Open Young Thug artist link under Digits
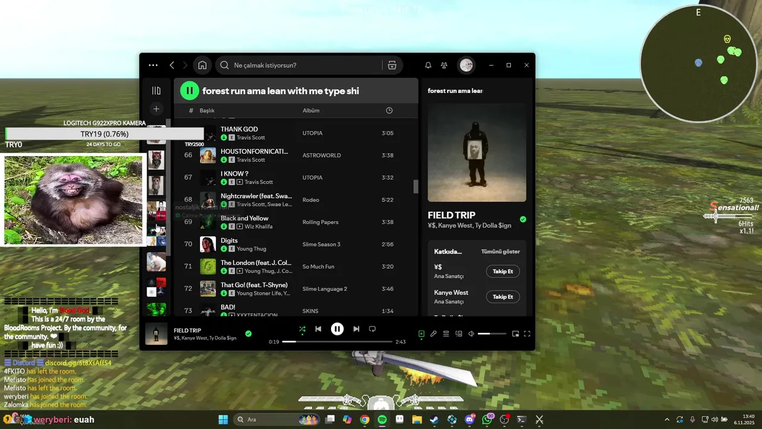This screenshot has height=429, width=762. (251, 248)
